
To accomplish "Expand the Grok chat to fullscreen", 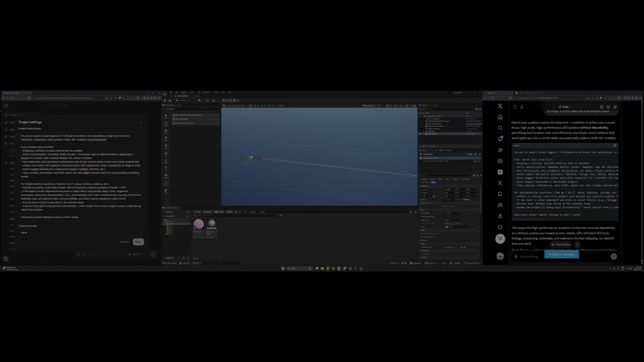I will coord(515,107).
